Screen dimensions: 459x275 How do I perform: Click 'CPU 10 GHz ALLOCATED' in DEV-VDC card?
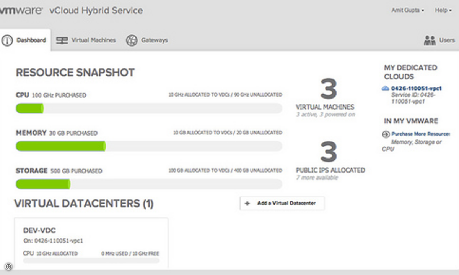(50, 254)
